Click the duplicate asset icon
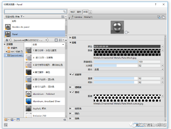 pos(163,17)
